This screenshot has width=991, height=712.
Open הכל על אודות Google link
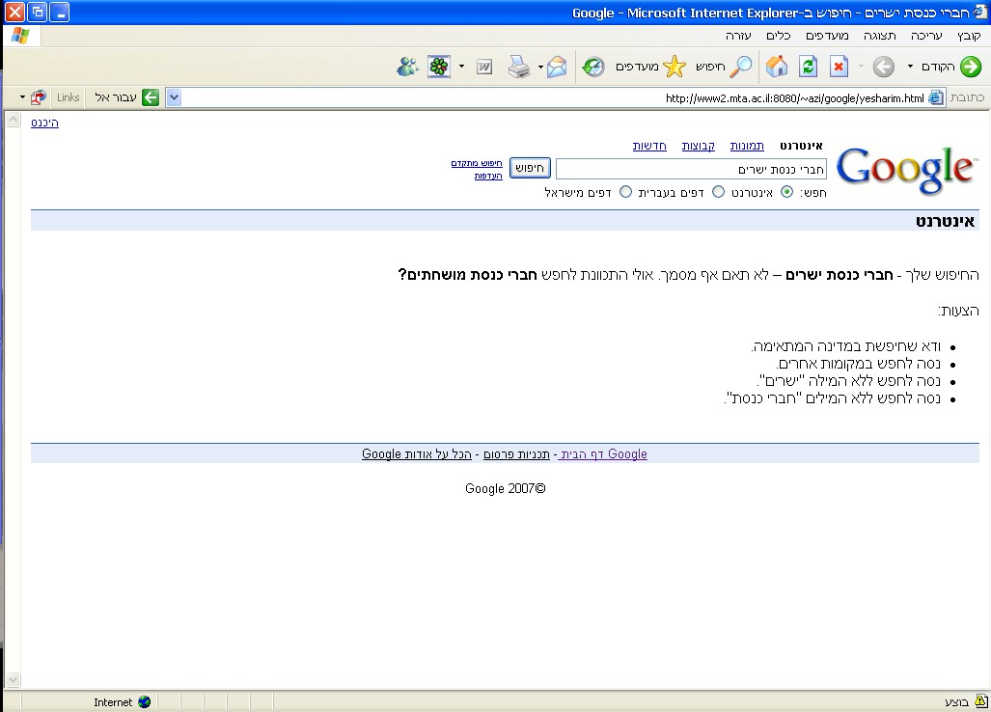417,453
